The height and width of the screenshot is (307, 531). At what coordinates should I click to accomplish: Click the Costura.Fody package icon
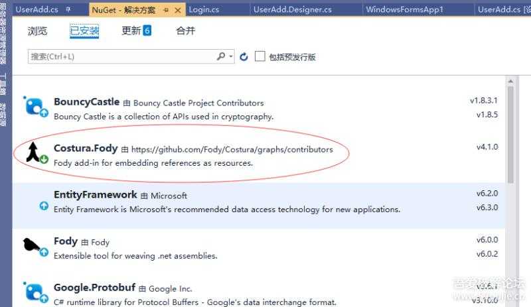37,153
